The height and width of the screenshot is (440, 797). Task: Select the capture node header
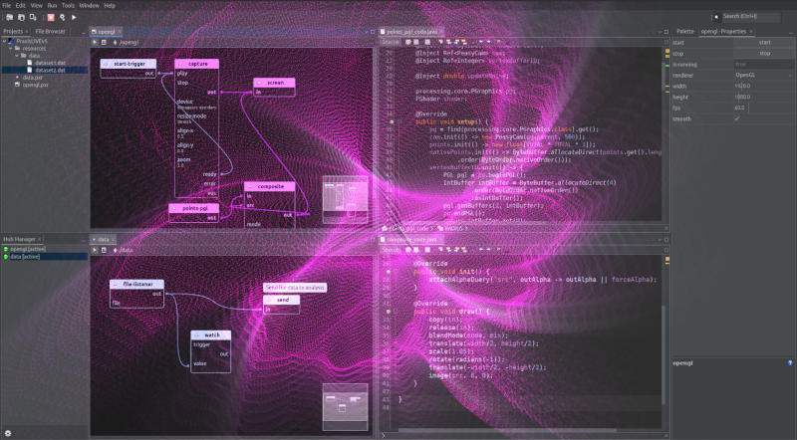(196, 64)
